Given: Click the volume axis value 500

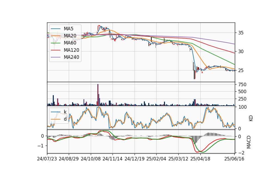Looking at the screenshot, I should click(242, 92).
